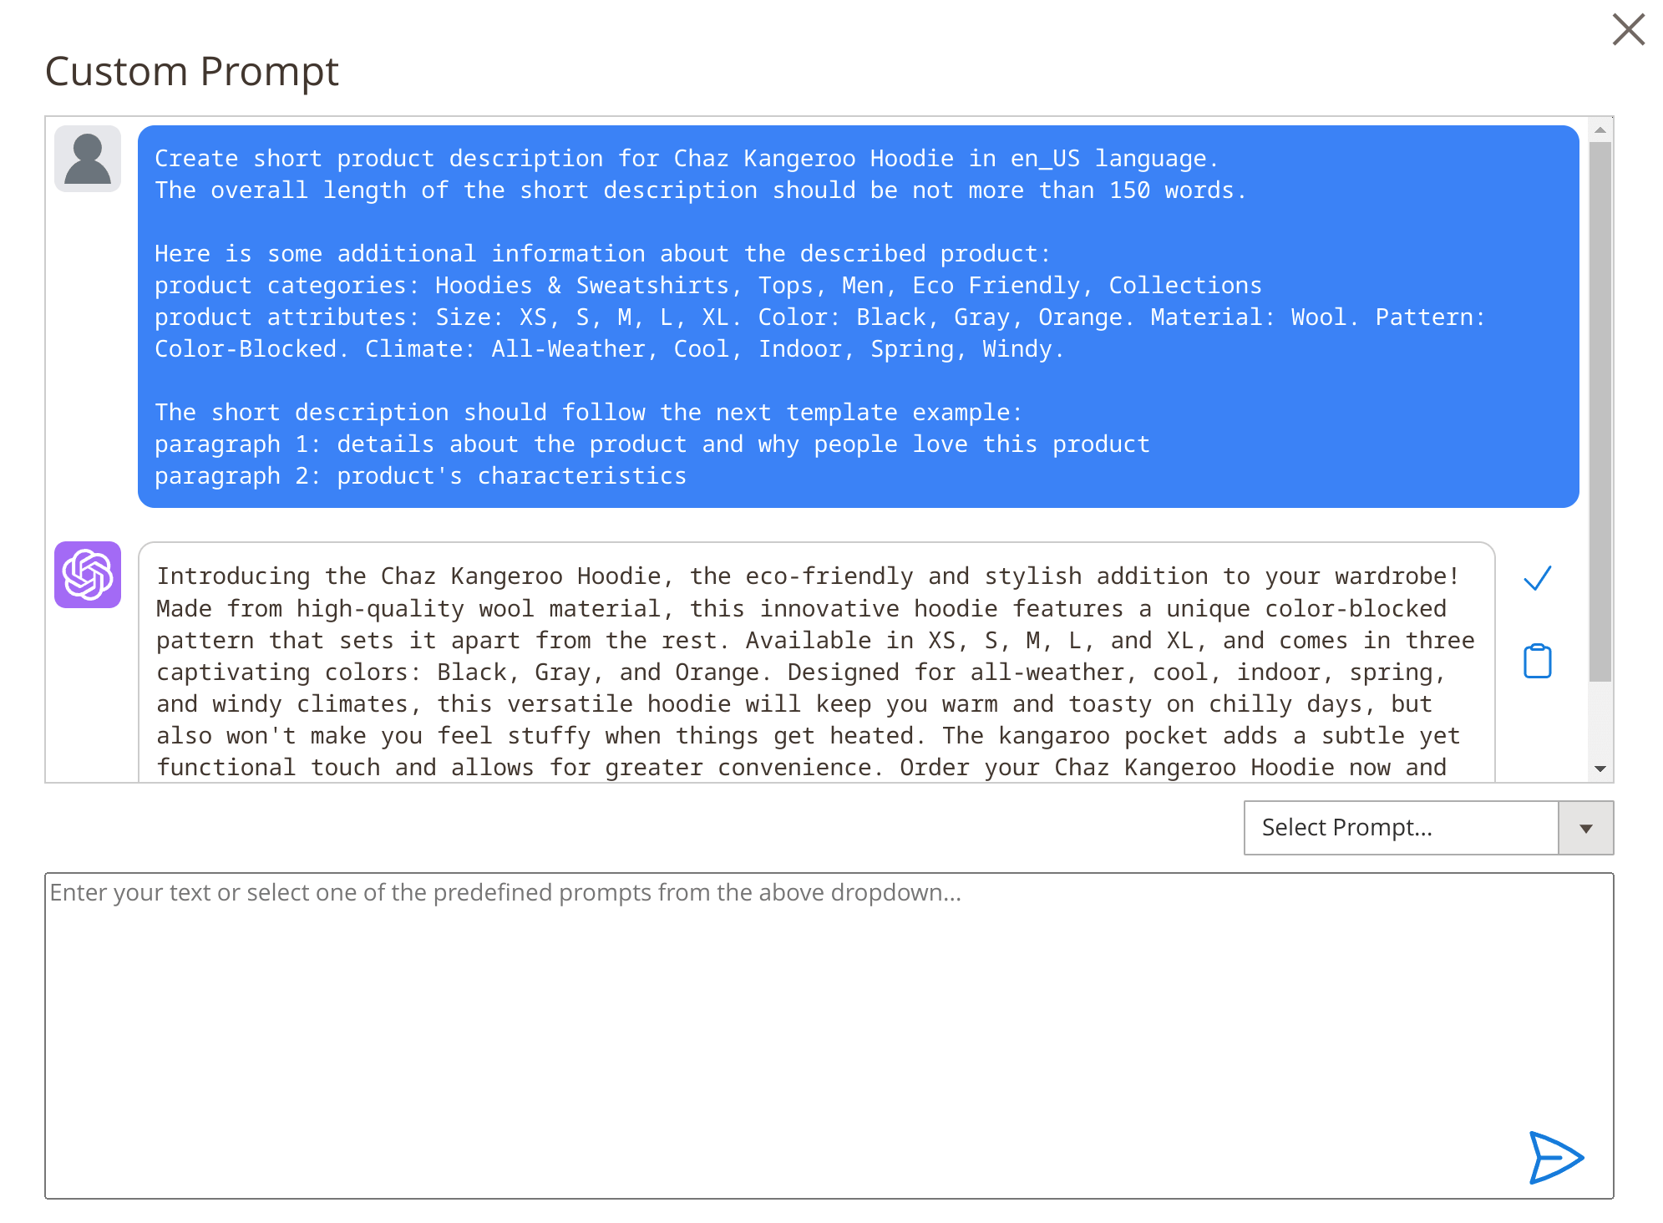Viewport: 1663px width, 1223px height.
Task: Click the blue user prompt message
Action: tap(859, 317)
